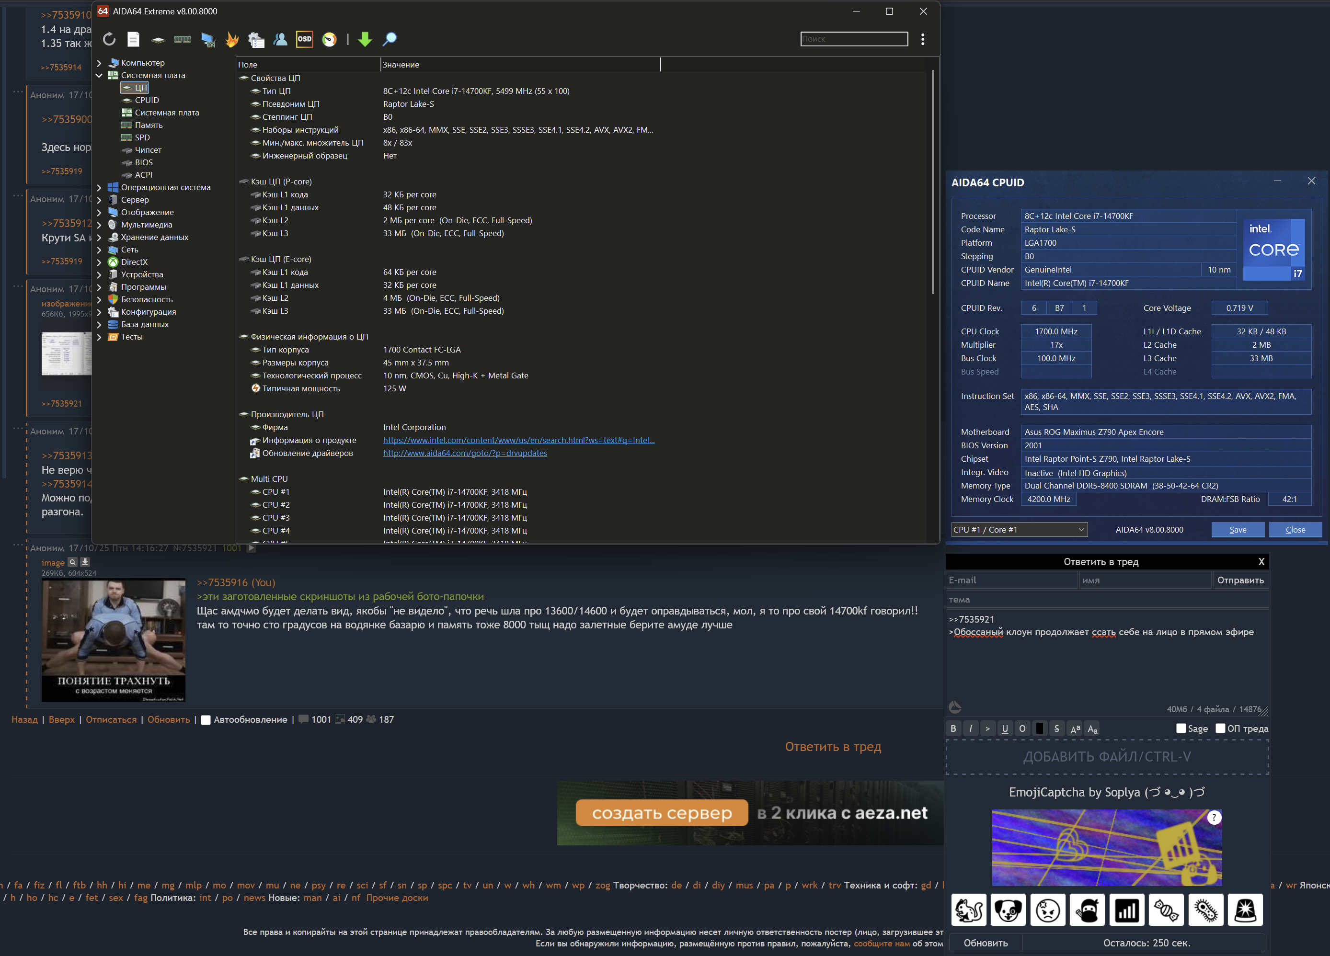This screenshot has width=1330, height=956.
Task: Collapse the Системная плата tree node
Action: point(99,75)
